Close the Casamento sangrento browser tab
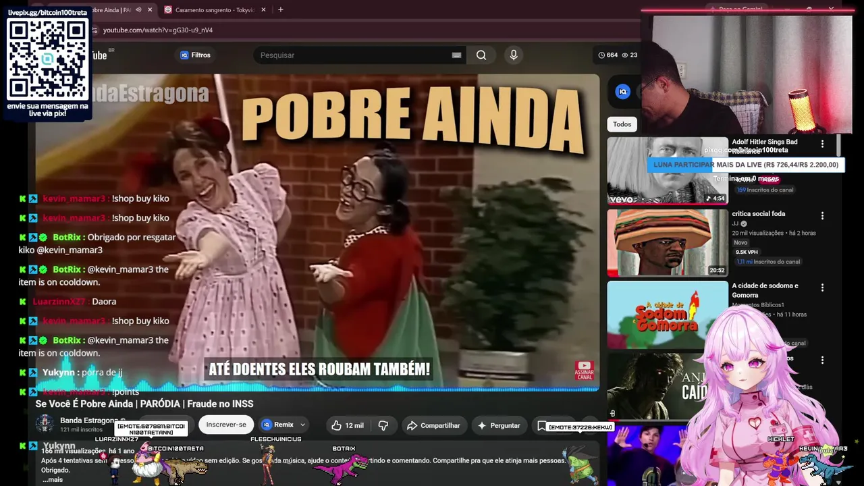This screenshot has width=864, height=486. (263, 9)
